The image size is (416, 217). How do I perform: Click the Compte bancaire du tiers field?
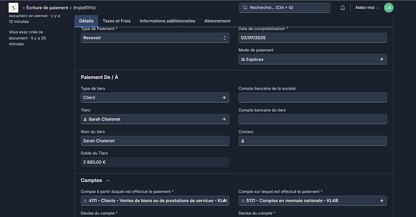tap(312, 119)
